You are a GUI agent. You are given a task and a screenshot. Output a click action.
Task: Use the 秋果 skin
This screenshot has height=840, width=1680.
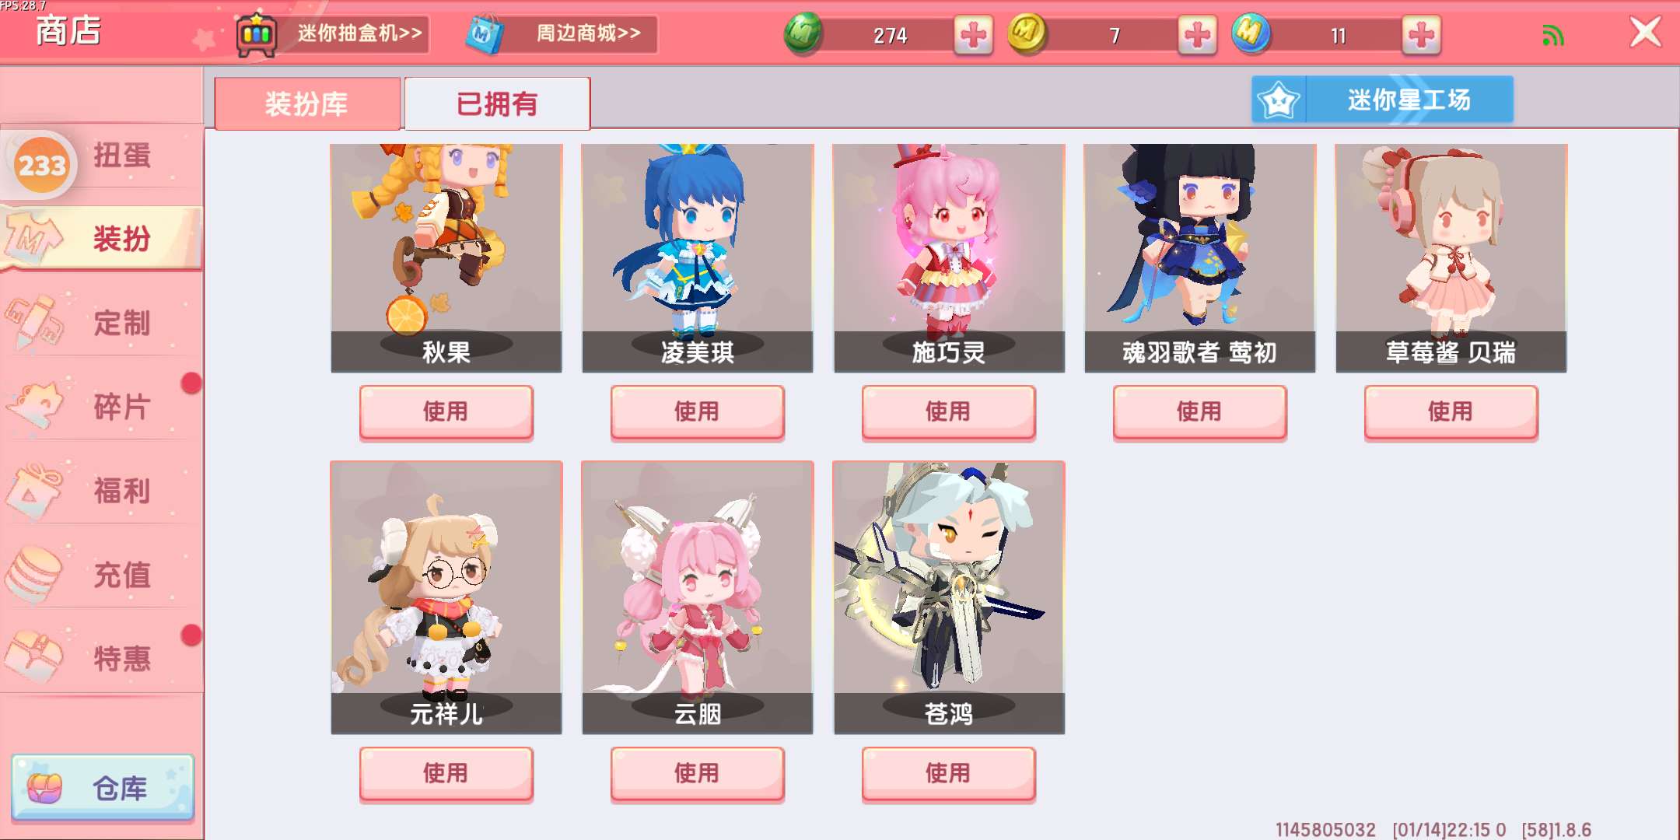pyautogui.click(x=446, y=412)
